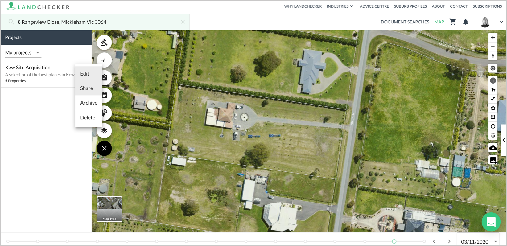
Task: Open the Contact page
Action: pos(459,6)
